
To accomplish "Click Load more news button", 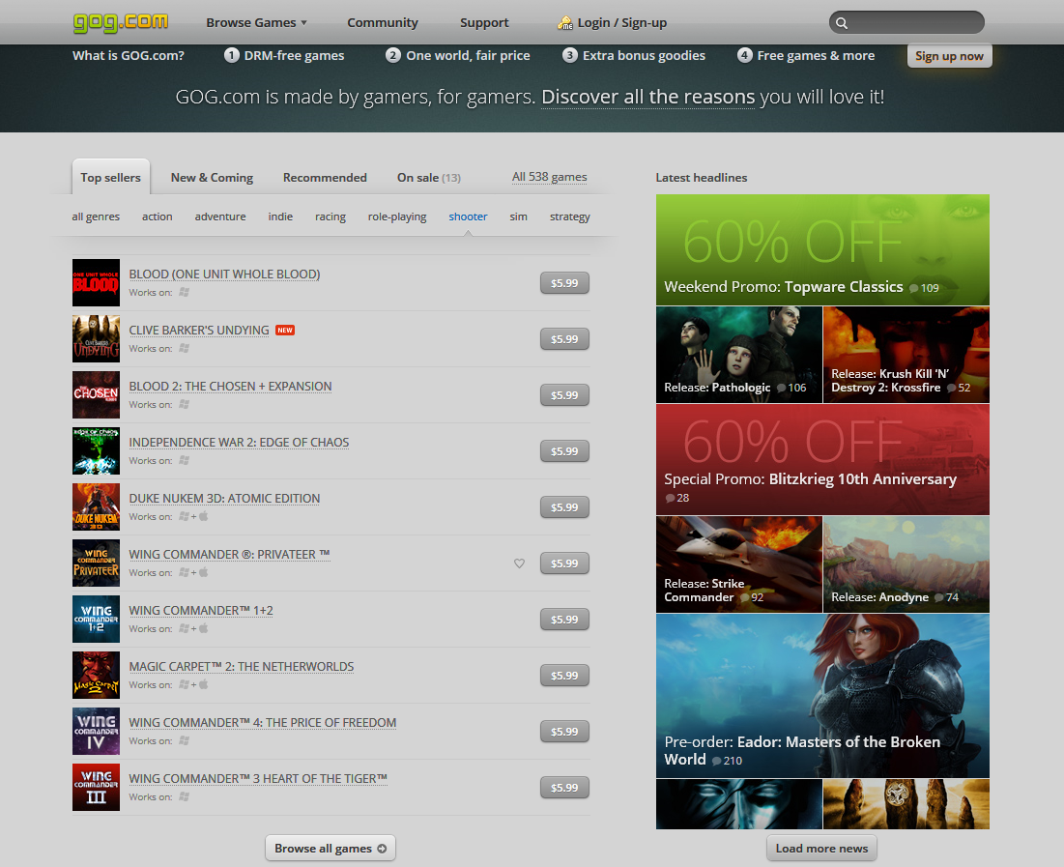I will (821, 848).
